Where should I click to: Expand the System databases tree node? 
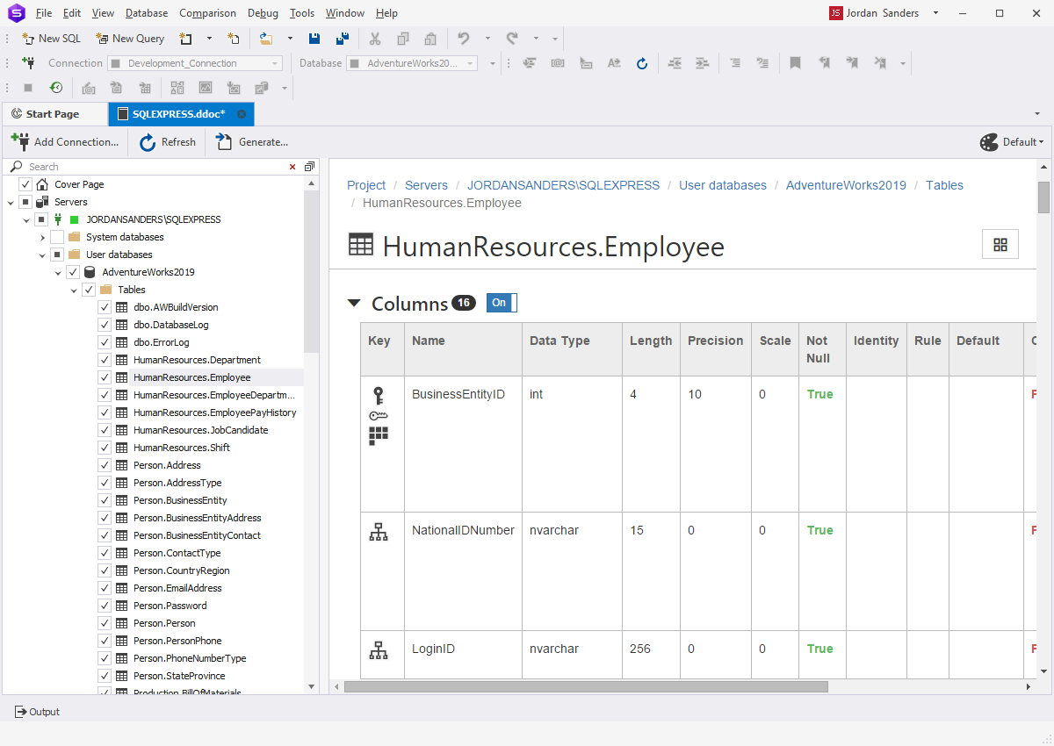pyautogui.click(x=42, y=237)
